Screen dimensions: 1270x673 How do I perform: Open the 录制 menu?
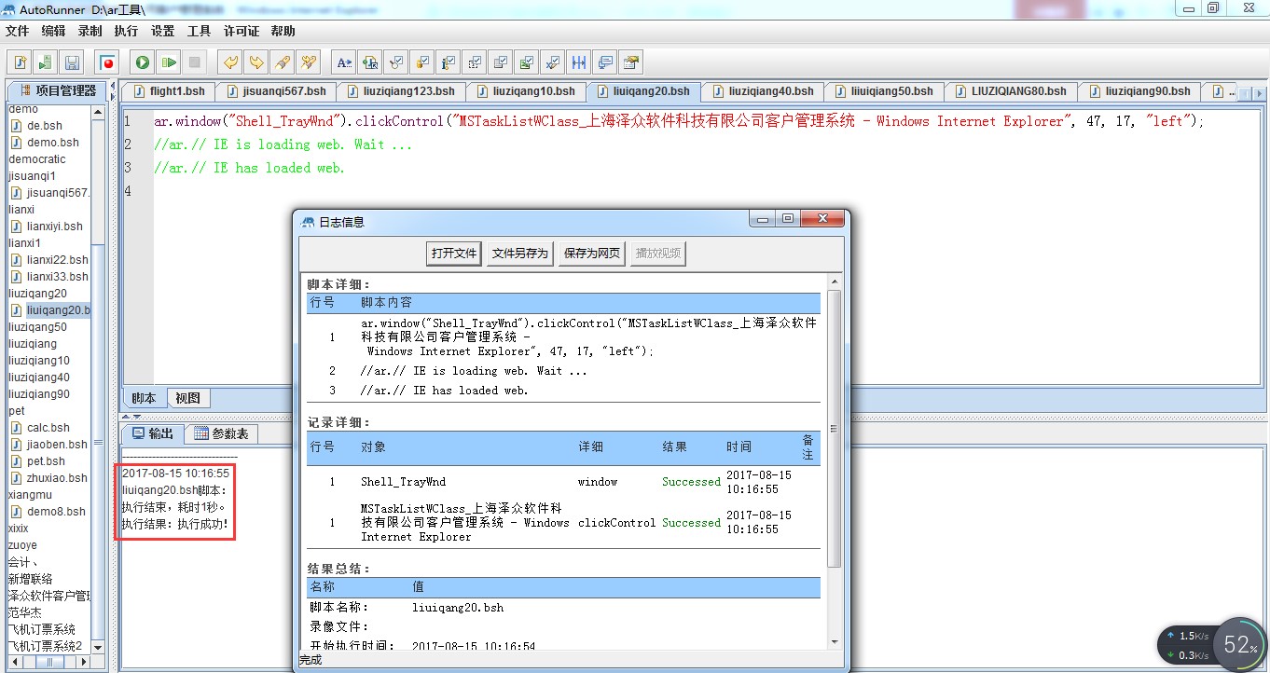pyautogui.click(x=90, y=31)
